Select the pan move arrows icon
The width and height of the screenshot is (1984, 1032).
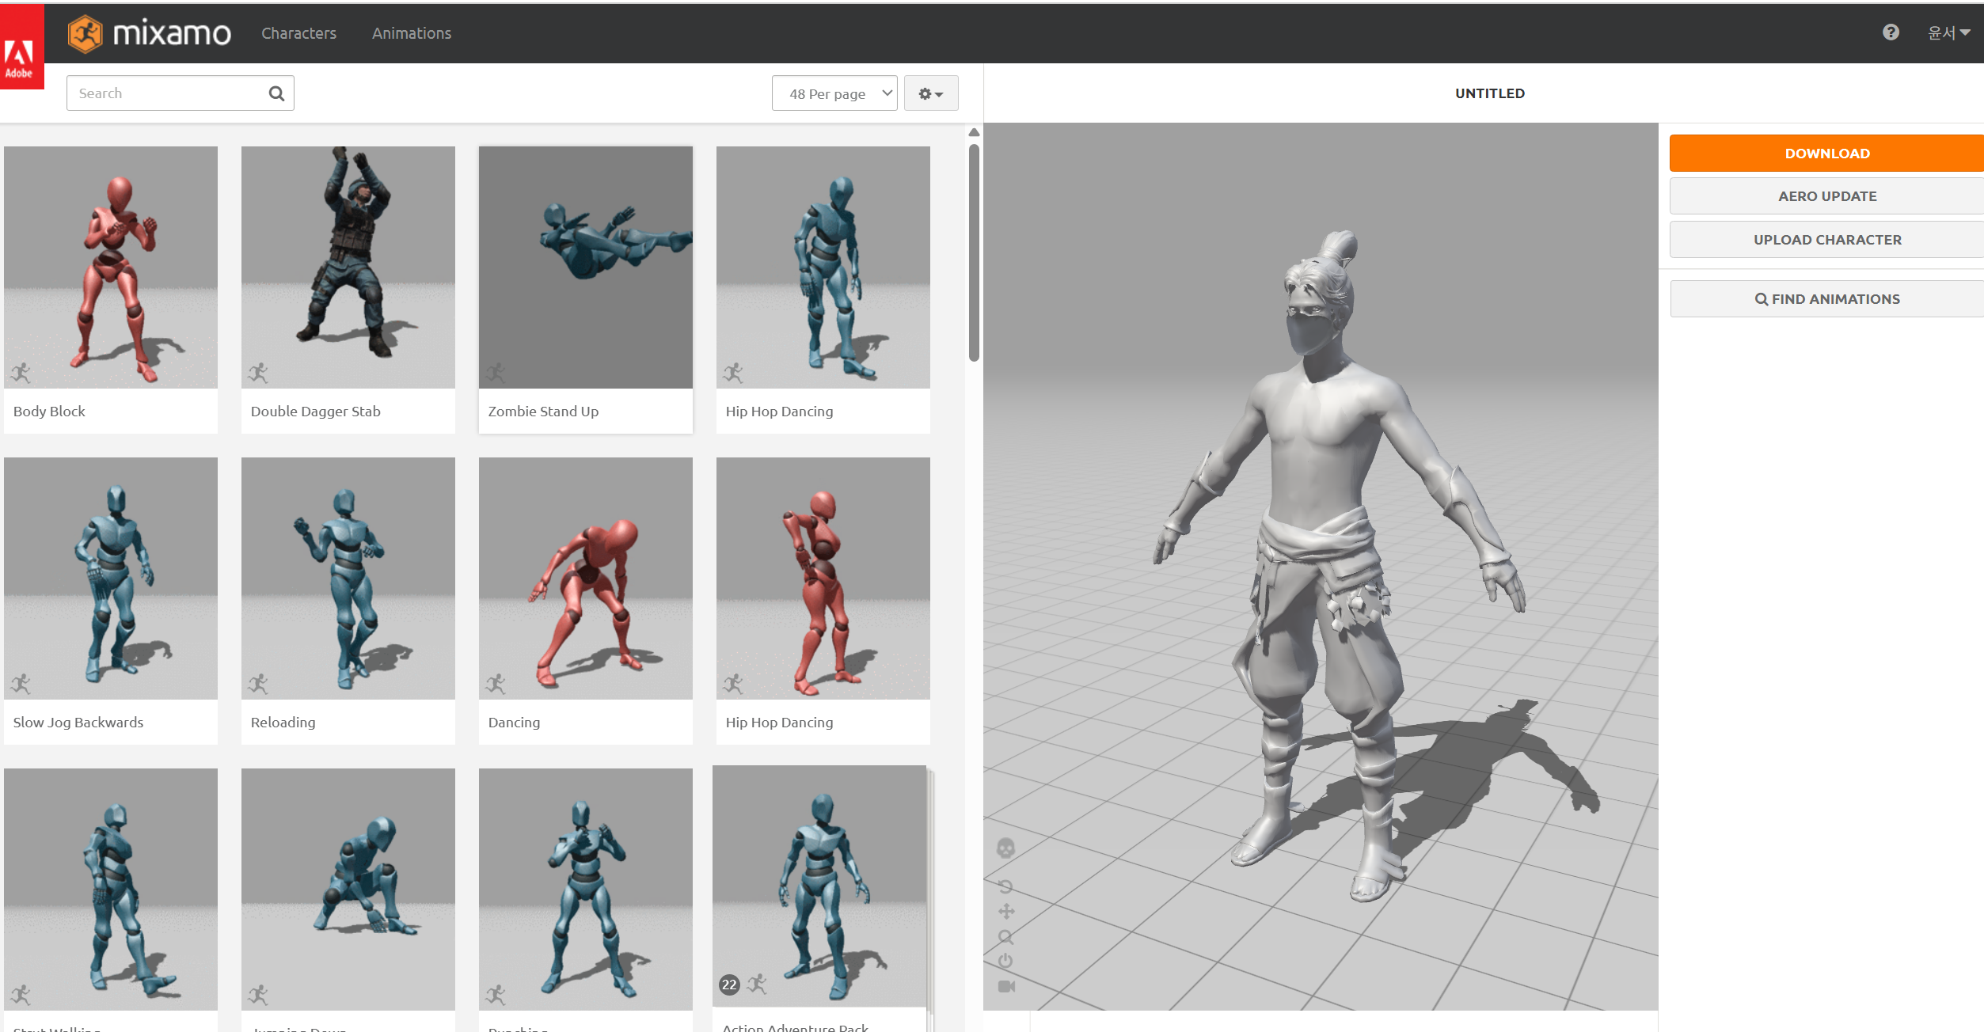pyautogui.click(x=1006, y=912)
